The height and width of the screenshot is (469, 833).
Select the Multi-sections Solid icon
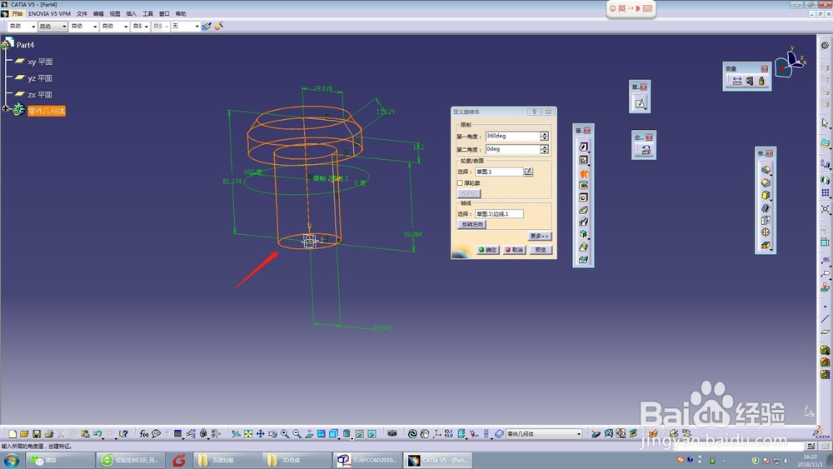(583, 247)
